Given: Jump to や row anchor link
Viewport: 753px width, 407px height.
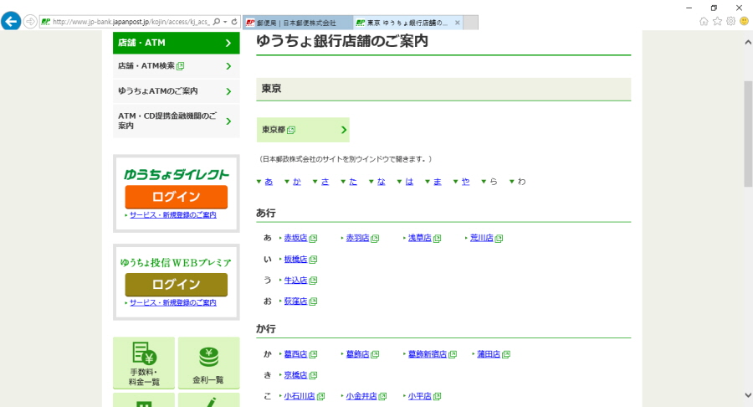Looking at the screenshot, I should 465,182.
